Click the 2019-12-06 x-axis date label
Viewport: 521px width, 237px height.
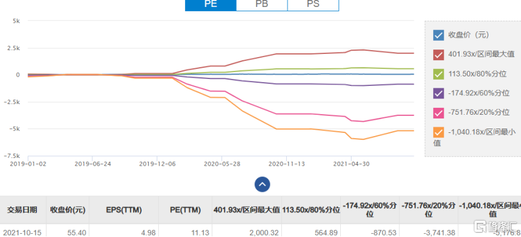pos(157,164)
